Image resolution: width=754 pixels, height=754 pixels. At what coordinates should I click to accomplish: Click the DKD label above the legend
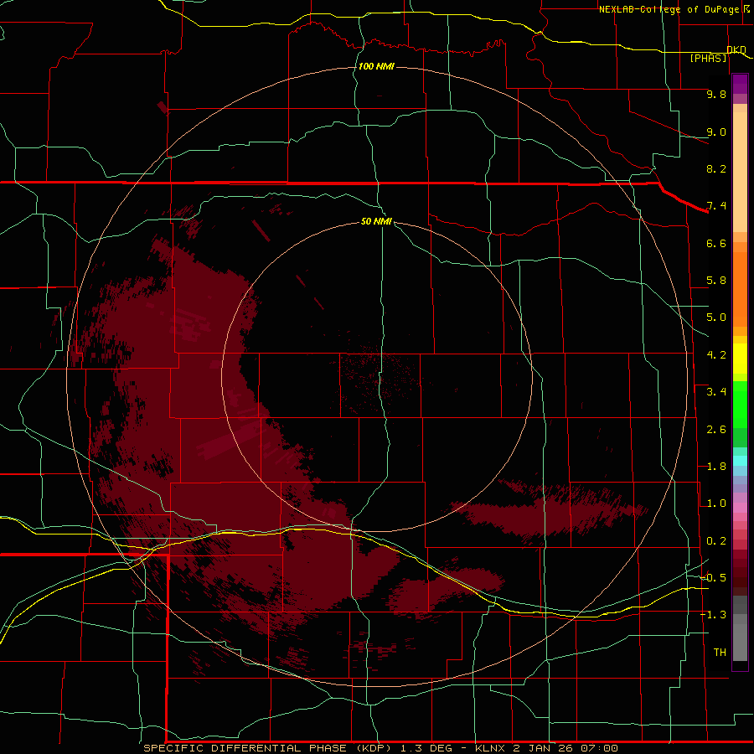736,49
